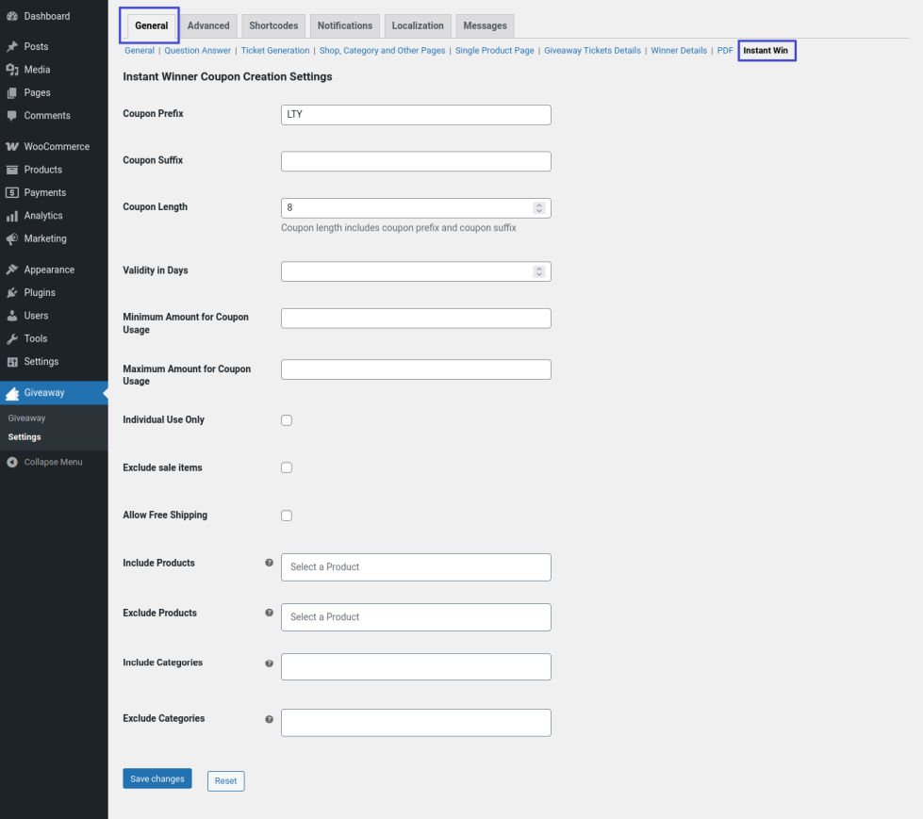Screen dimensions: 923x819
Task: Click the Media icon in sidebar
Action: tap(11, 70)
